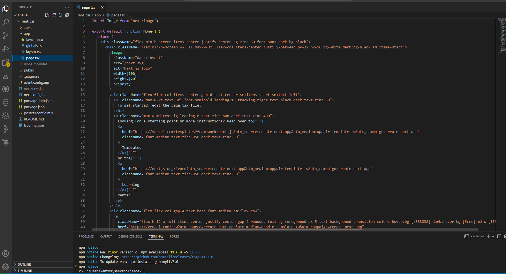
Task: Click the editor horizontal scrollbar
Action: (285, 229)
